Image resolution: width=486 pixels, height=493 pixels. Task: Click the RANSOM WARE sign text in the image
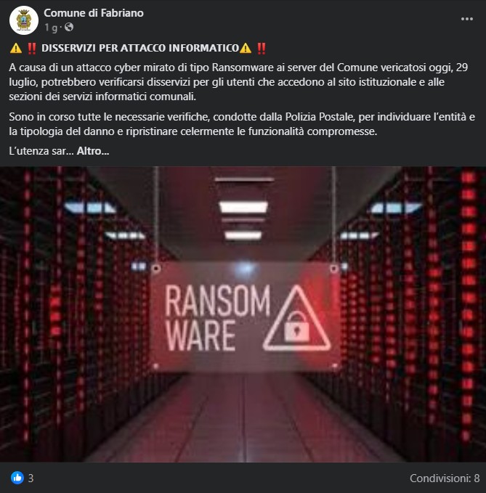217,318
